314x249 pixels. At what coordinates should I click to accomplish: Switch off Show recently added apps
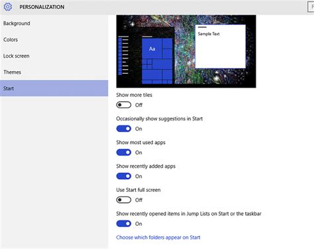click(x=124, y=176)
